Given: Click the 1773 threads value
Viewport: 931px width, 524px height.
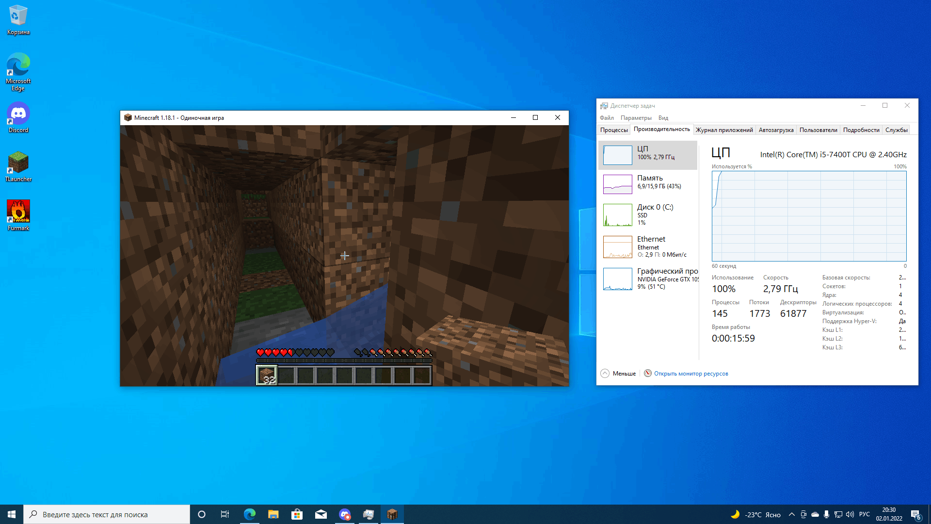Looking at the screenshot, I should pos(759,314).
